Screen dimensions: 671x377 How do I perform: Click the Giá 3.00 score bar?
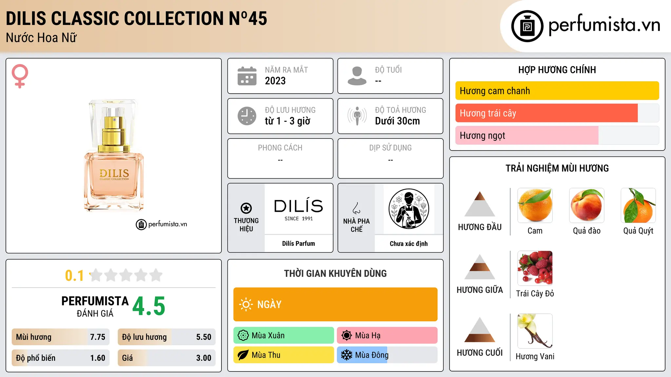coord(167,358)
